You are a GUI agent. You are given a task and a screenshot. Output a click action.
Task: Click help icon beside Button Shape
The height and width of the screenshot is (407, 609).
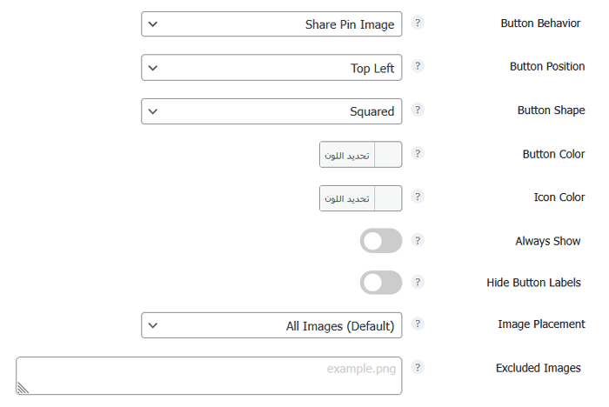click(418, 110)
